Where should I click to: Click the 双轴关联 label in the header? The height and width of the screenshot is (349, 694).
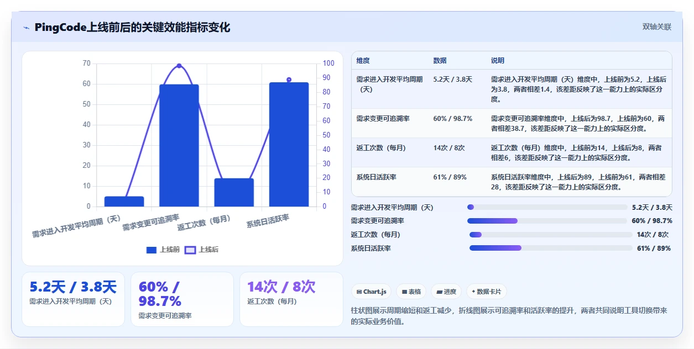pos(657,27)
